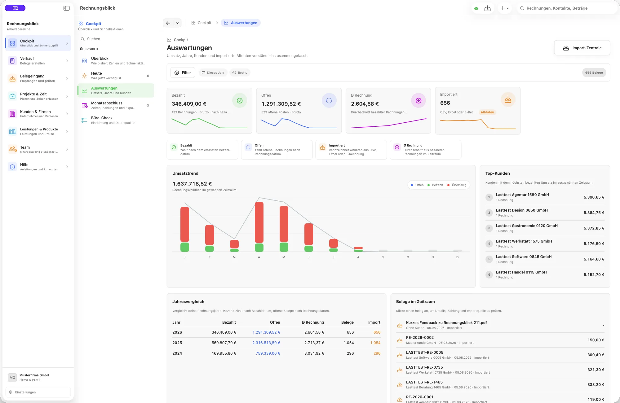Click the Hilfe question mark icon

(12, 167)
